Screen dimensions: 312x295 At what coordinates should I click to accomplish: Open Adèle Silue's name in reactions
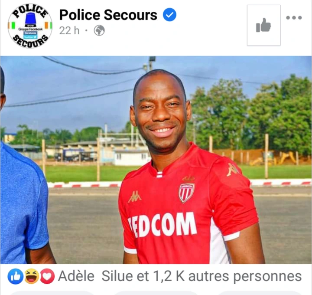[96, 276]
